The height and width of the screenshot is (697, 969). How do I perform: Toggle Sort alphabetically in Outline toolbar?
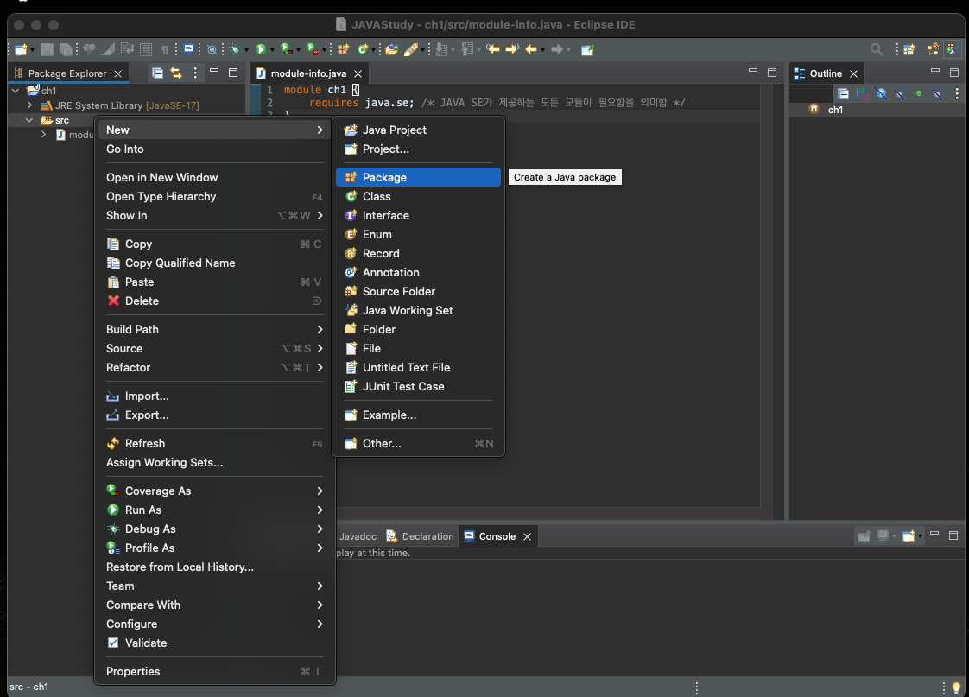[863, 94]
